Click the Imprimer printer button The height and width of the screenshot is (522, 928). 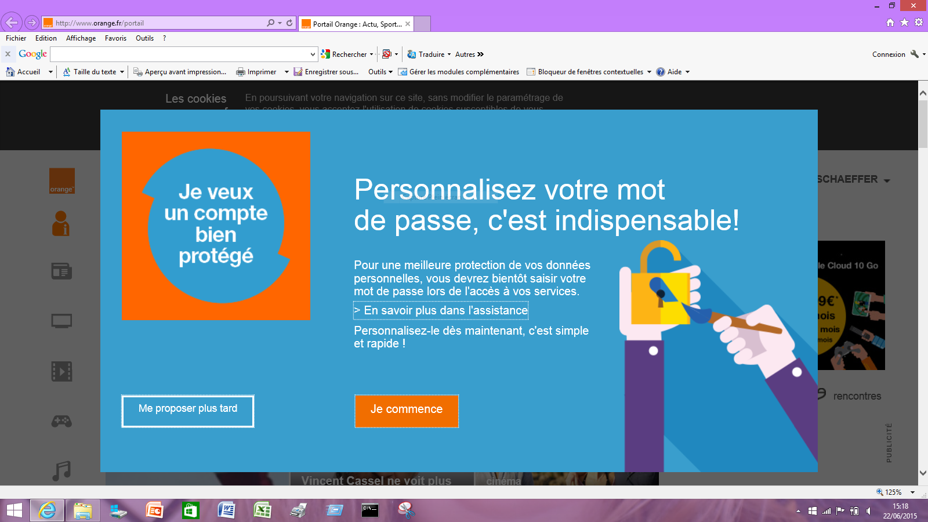pos(256,72)
